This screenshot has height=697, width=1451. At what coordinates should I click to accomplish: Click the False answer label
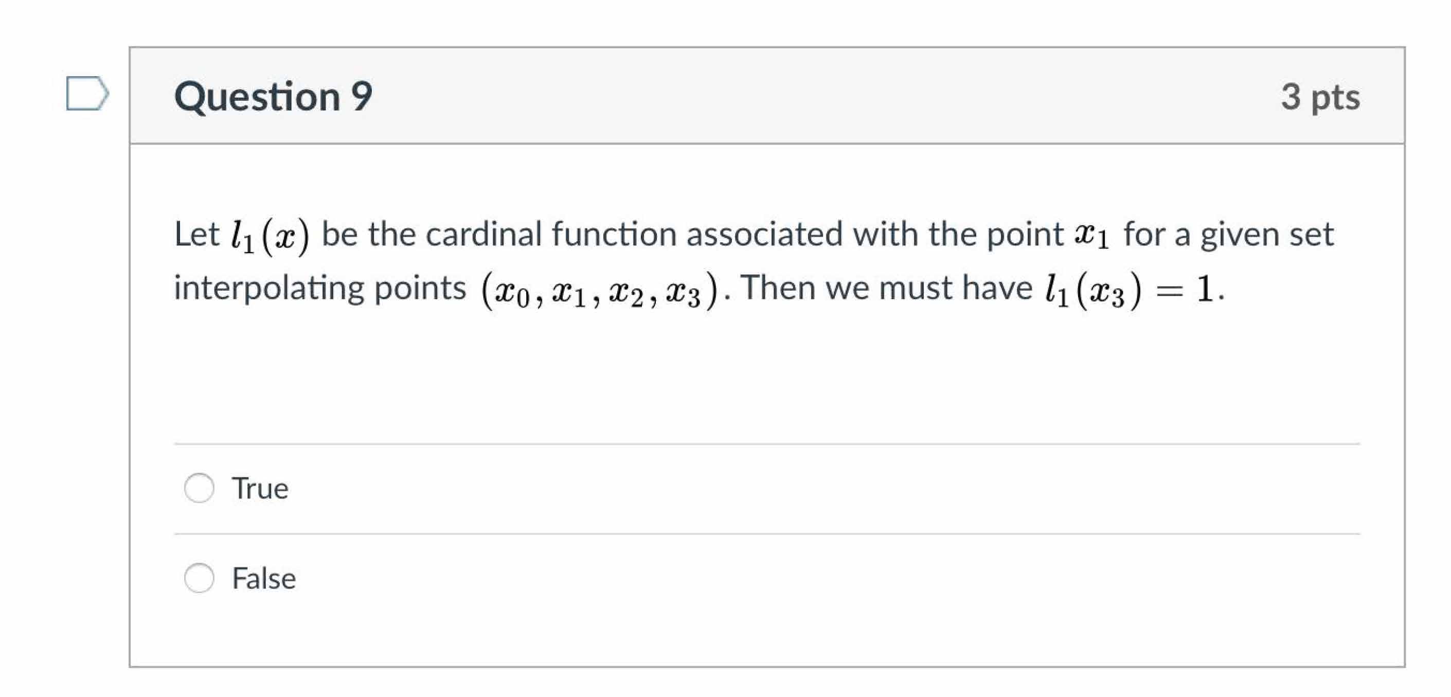[264, 578]
